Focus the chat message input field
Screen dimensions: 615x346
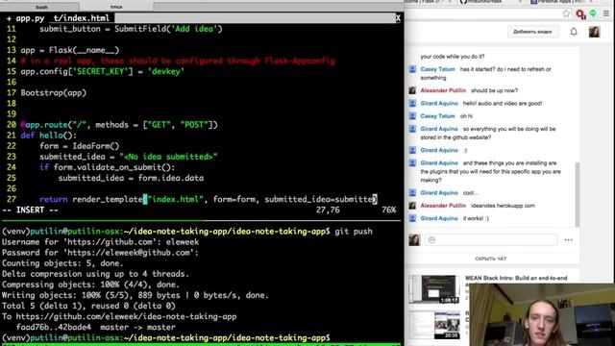click(x=491, y=239)
